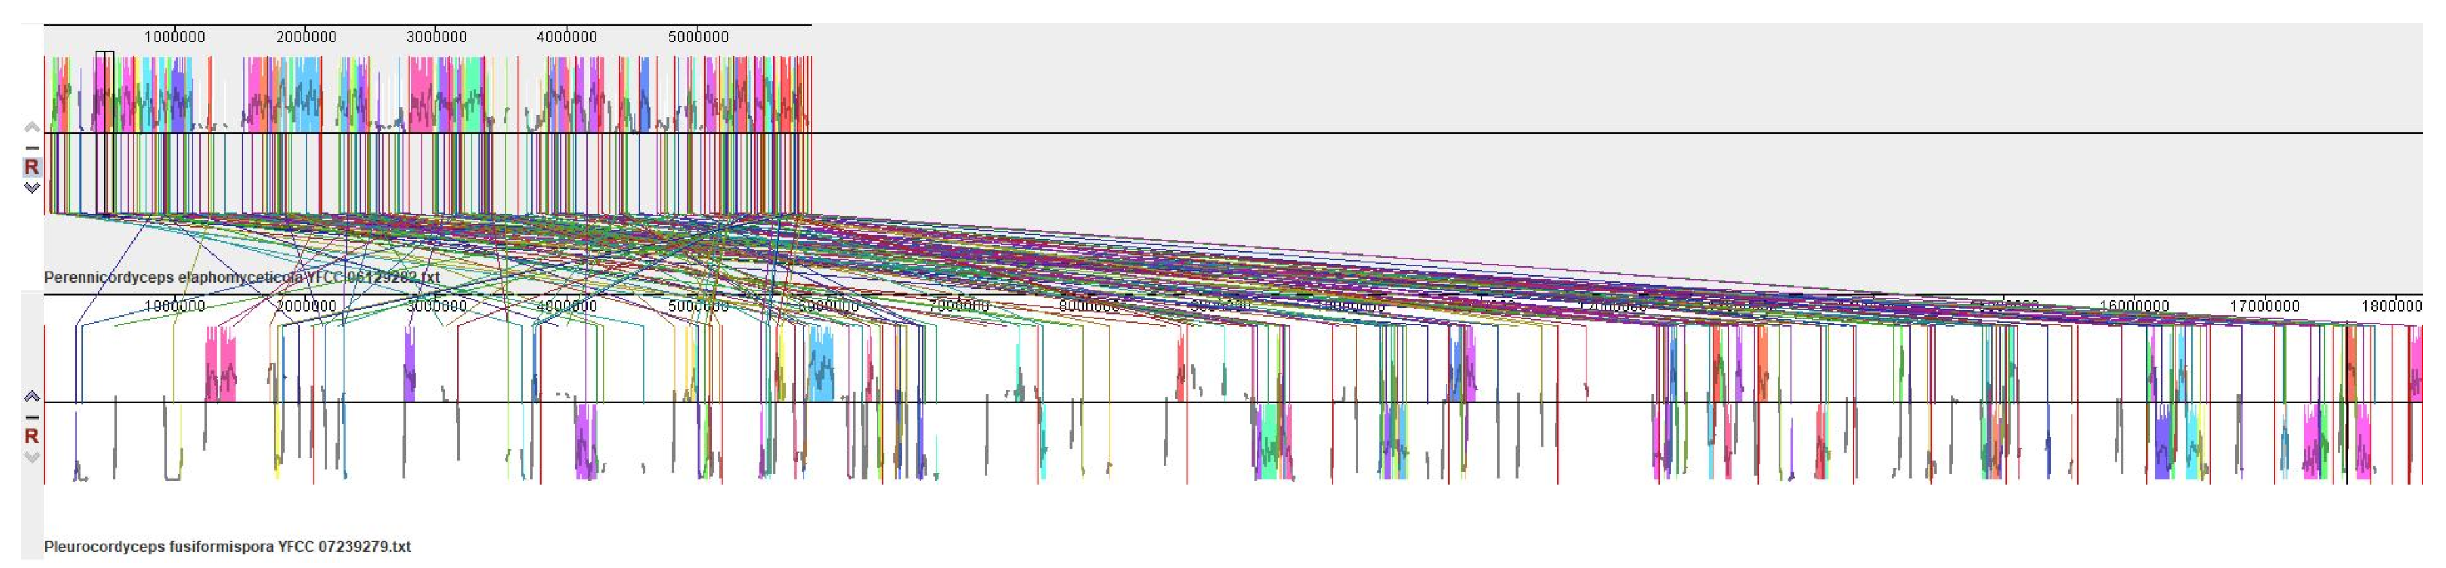Select the purple reverse-strand block near 4000000 in Pleurocordyceps
Viewport: 2446px width, 568px height.
(587, 441)
